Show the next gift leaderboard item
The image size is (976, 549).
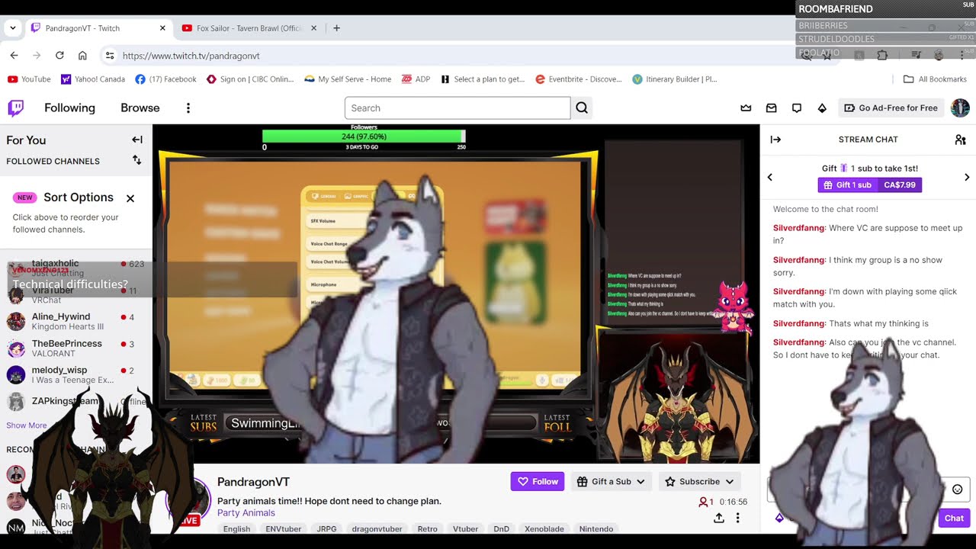[967, 177]
